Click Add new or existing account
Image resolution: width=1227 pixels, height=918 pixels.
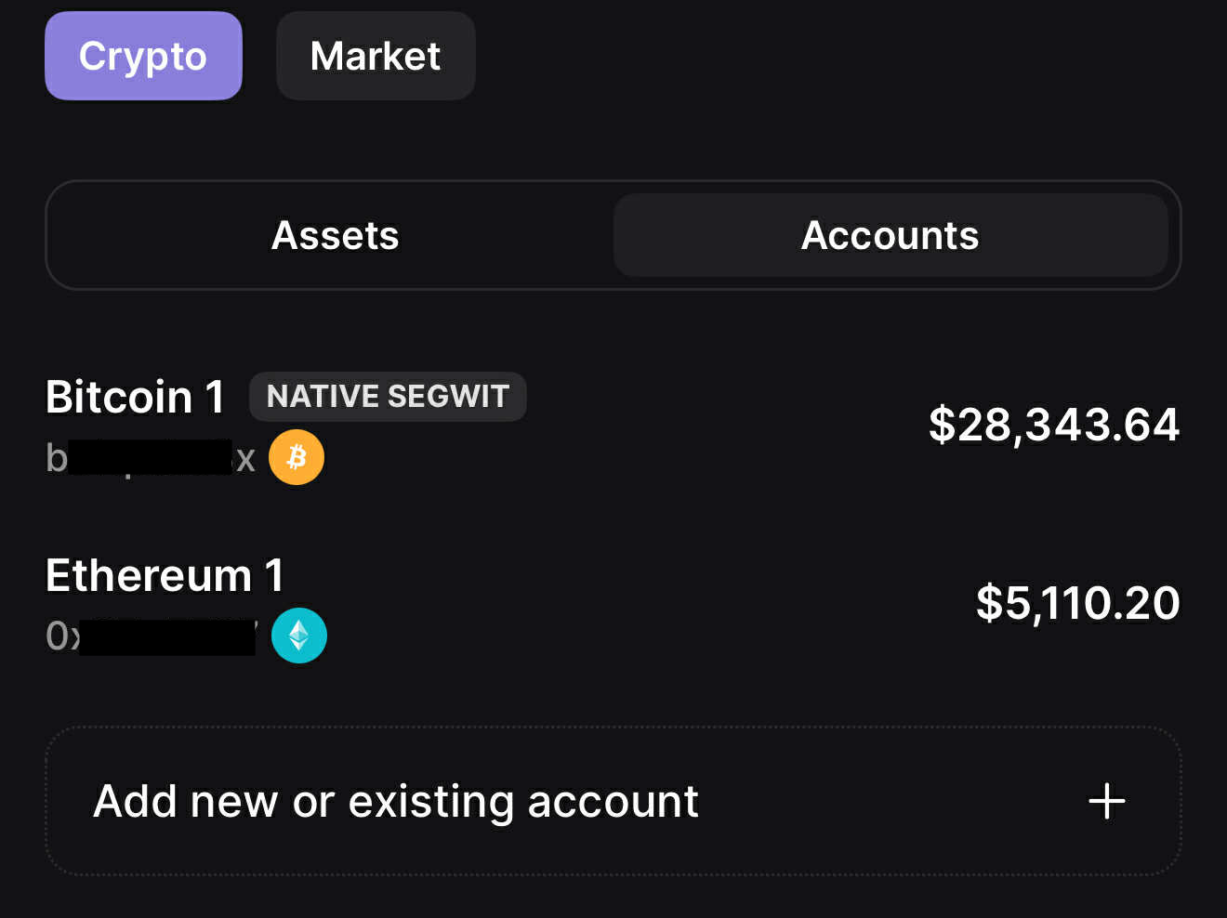(x=396, y=801)
